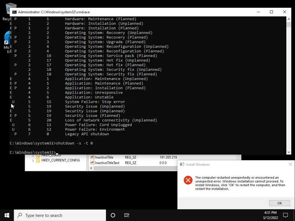Click the 0 0 0 data value
Viewport: 295px width, 221px height.
pyautogui.click(x=163, y=163)
